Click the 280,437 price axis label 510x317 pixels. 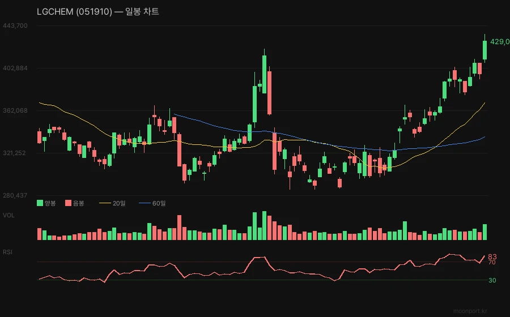pos(15,195)
